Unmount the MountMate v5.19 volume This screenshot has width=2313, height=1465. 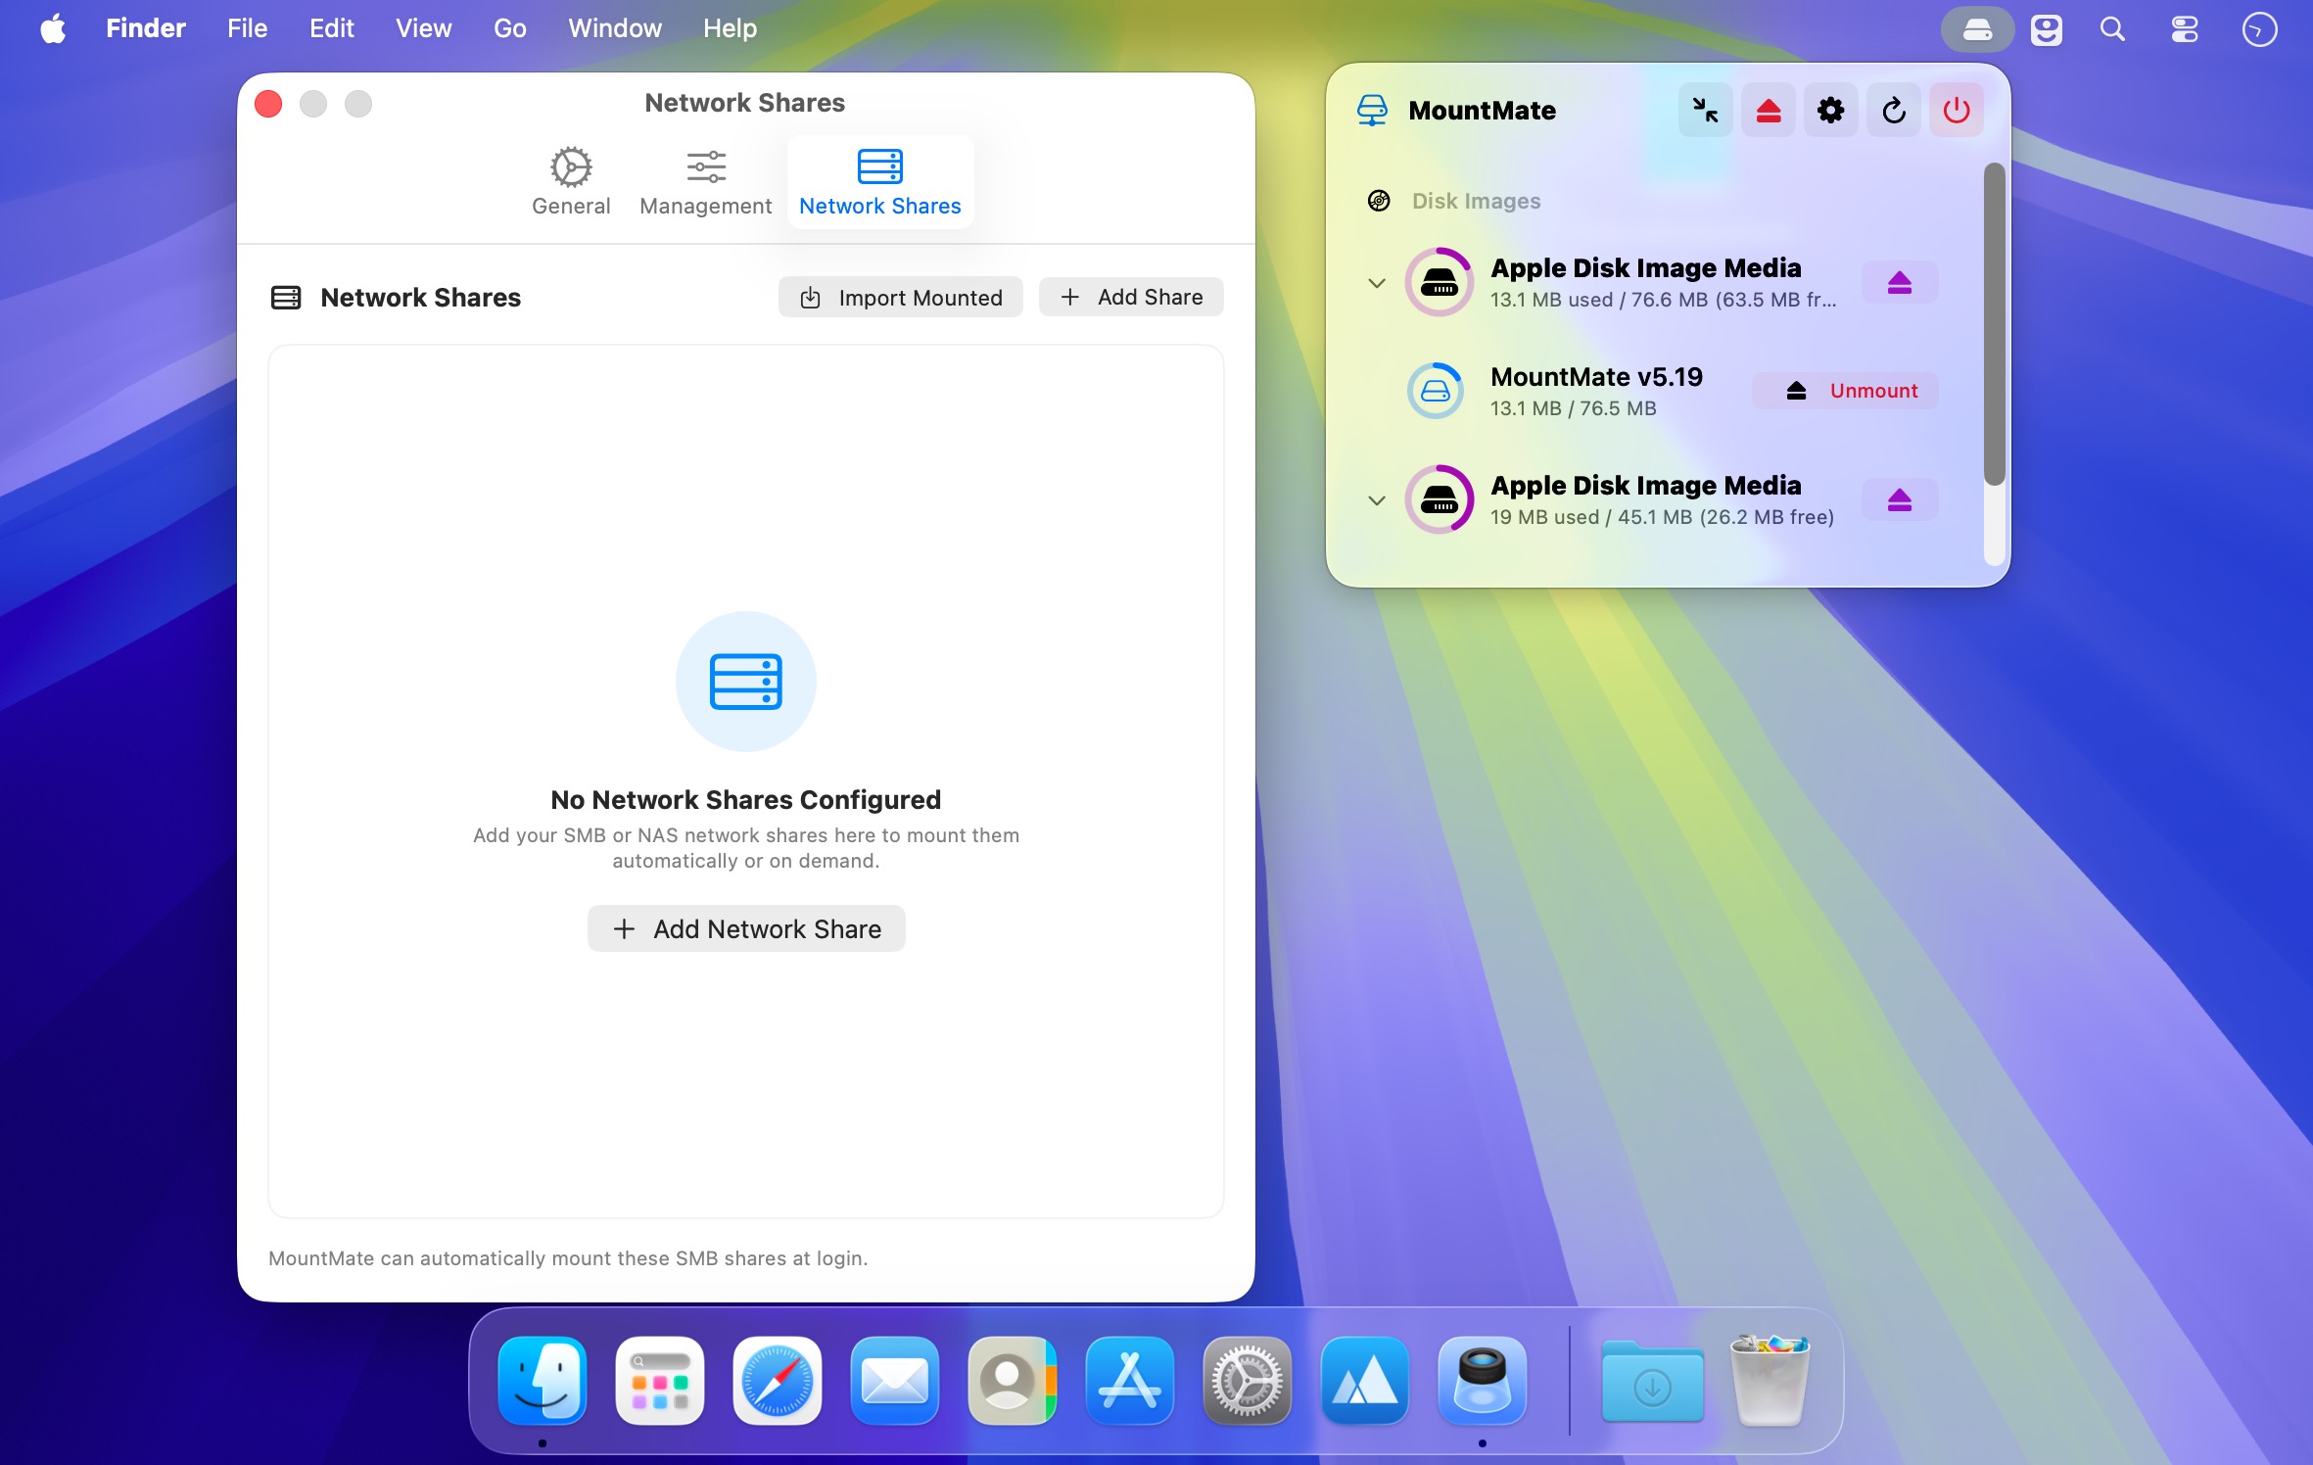coord(1845,391)
